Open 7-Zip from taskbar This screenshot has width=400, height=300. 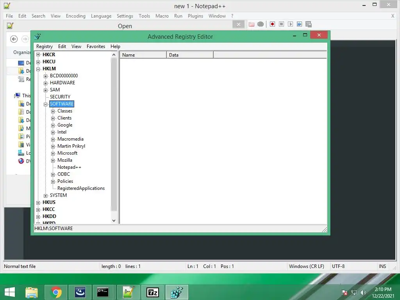pos(153,292)
